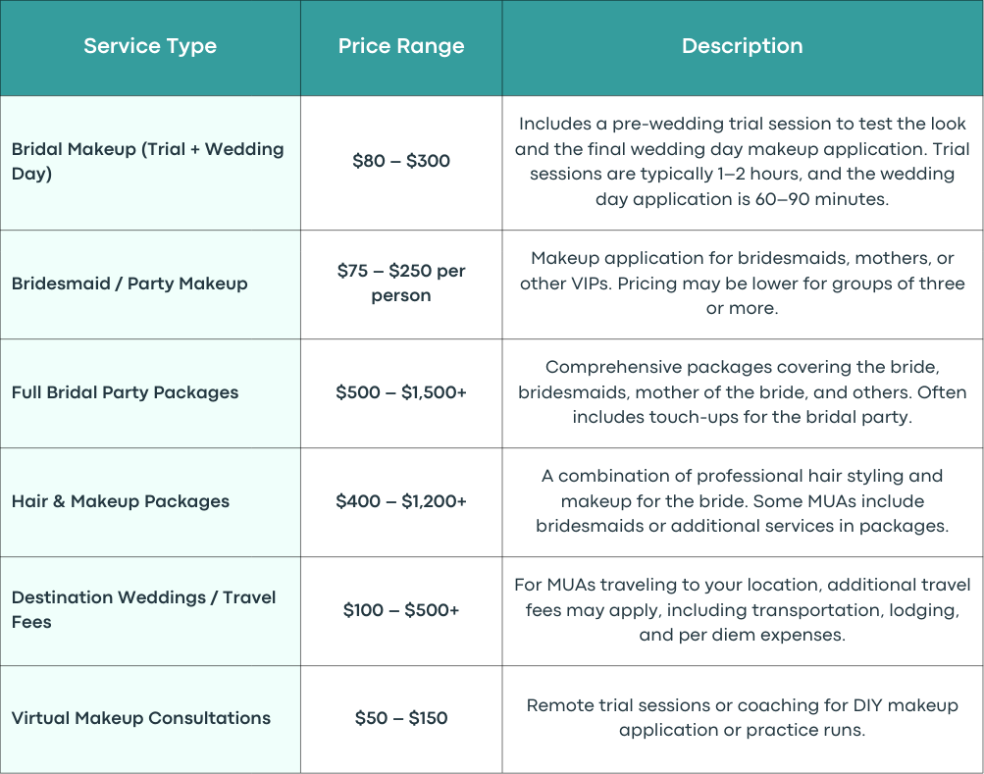Click the comprehensive packages description text
Image resolution: width=984 pixels, height=774 pixels.
pyautogui.click(x=743, y=392)
